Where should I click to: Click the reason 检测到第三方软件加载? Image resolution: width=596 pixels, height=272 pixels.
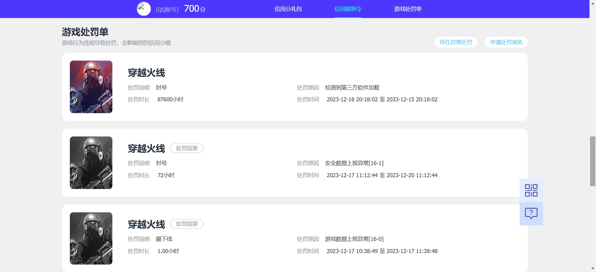(x=352, y=88)
